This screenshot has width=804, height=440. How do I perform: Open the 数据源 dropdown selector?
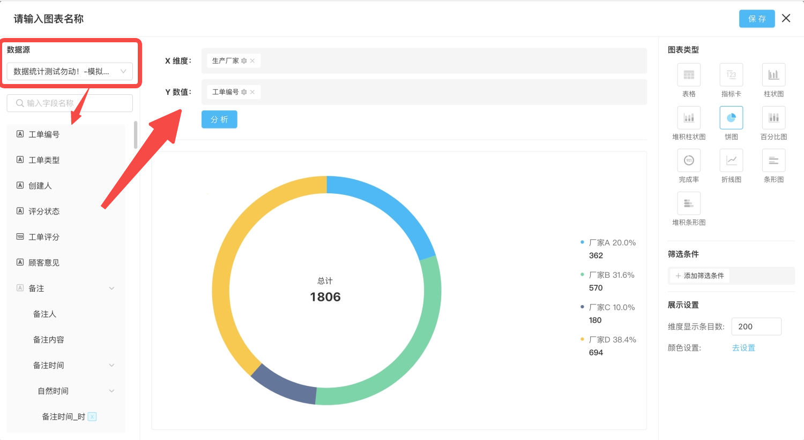coord(70,71)
